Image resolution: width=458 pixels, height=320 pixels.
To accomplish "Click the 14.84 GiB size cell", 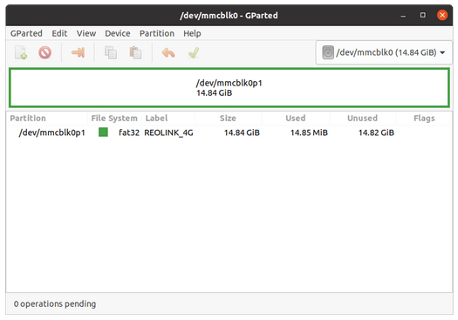I will point(242,133).
